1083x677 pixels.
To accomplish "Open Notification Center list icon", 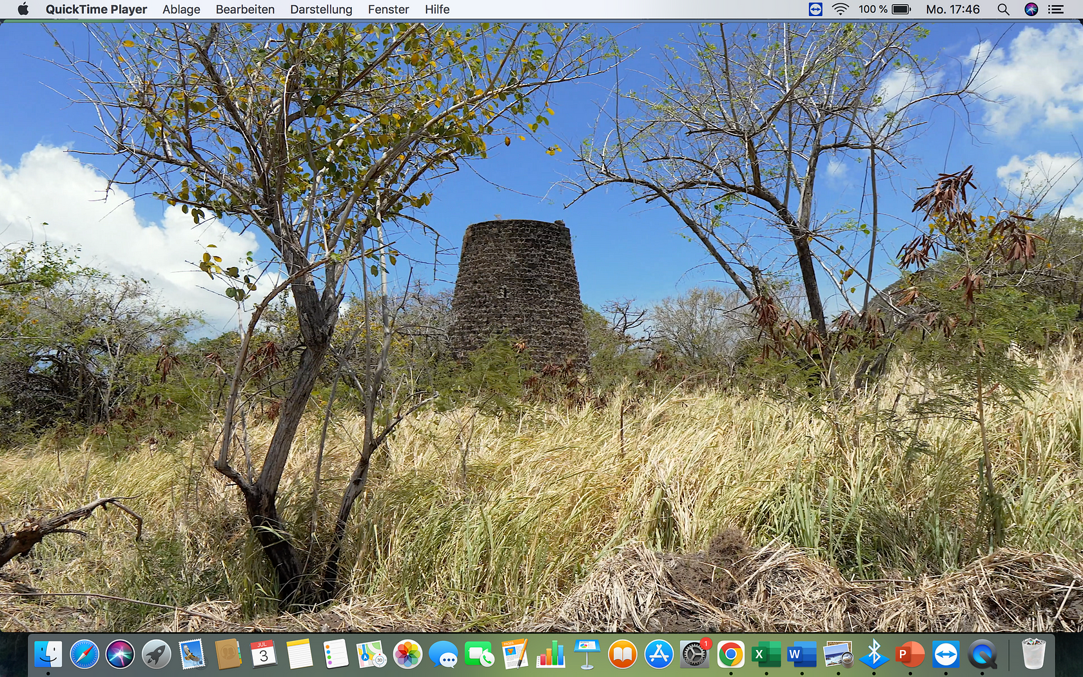I will tap(1055, 10).
